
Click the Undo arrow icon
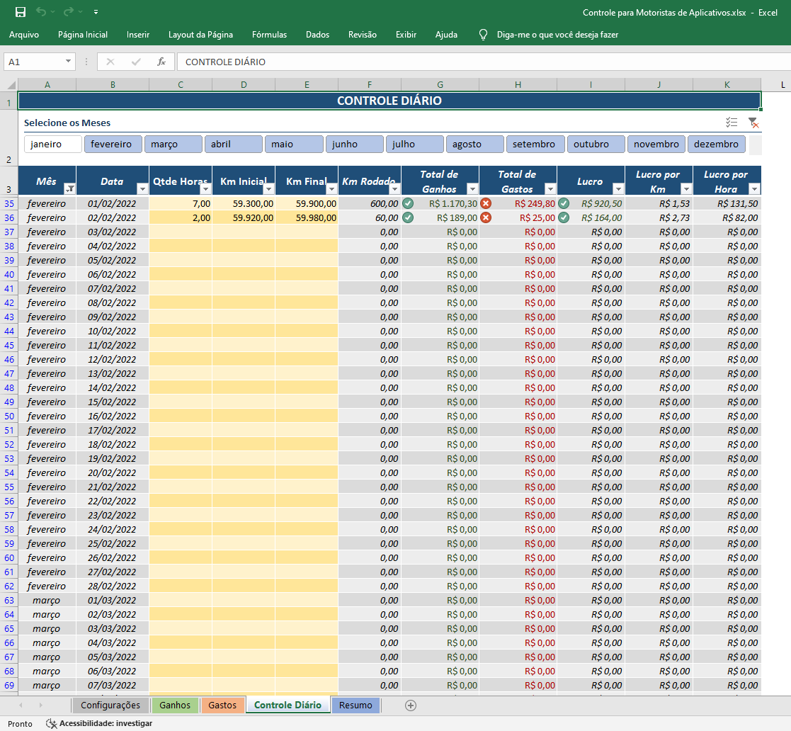41,11
